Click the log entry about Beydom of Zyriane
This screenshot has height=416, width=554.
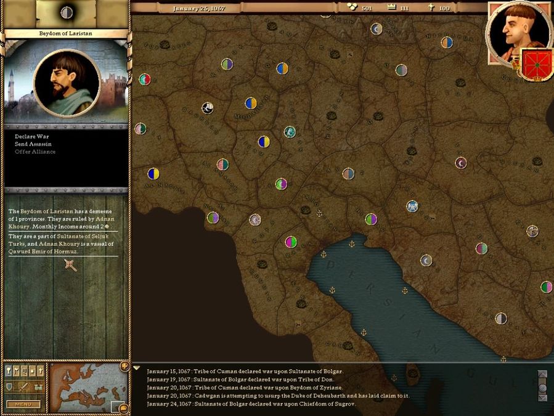click(245, 388)
